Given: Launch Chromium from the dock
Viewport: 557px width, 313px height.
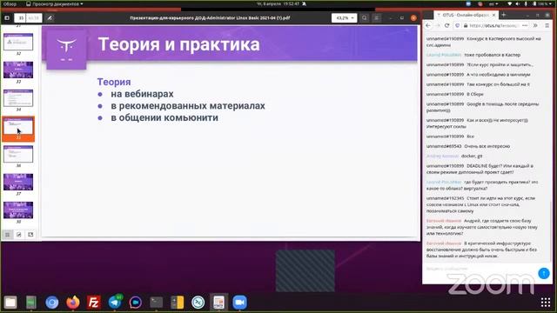Looking at the screenshot, I should pos(52,303).
